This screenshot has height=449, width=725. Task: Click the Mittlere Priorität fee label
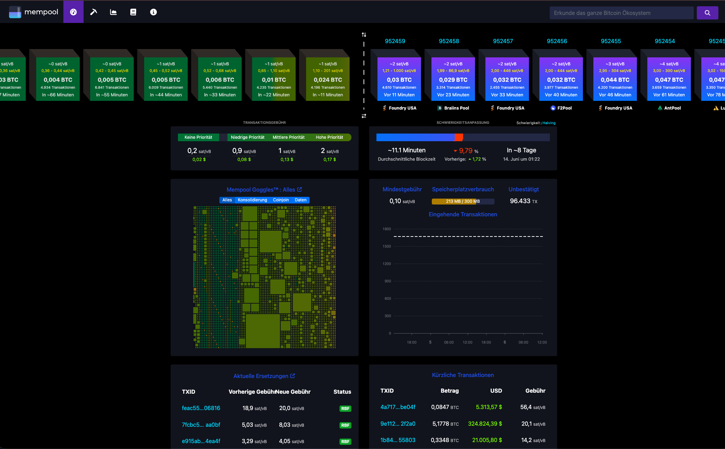[288, 137]
